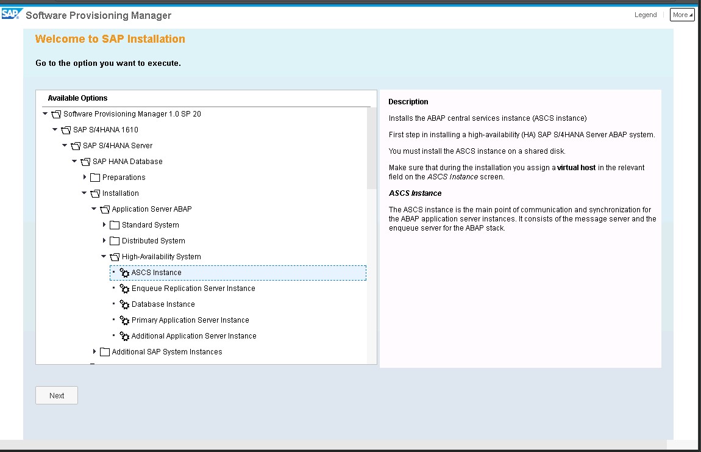Click gear icon of Enqueue Replication Server Instance
This screenshot has width=701, height=452.
[x=124, y=289]
